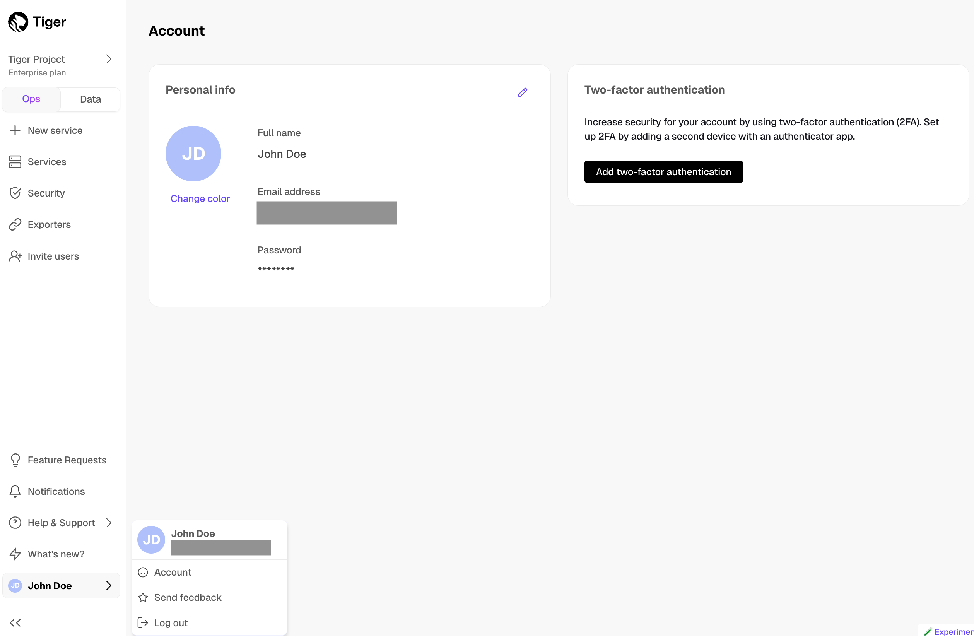Image resolution: width=974 pixels, height=636 pixels.
Task: Click the Change color link
Action: [x=200, y=198]
